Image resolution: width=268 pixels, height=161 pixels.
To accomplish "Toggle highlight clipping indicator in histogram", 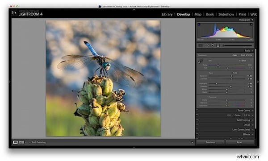I will tap(251, 25).
